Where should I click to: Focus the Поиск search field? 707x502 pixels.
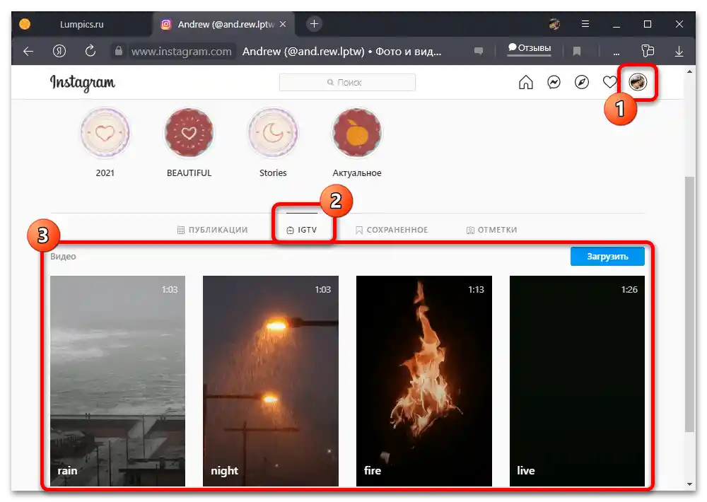347,82
